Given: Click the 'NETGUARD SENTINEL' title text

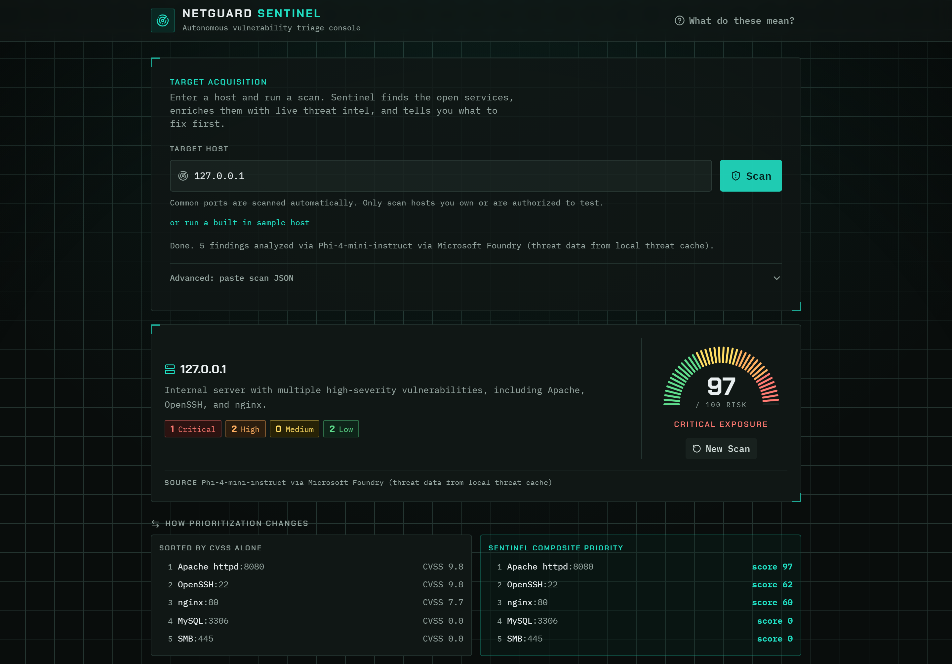Looking at the screenshot, I should (252, 13).
